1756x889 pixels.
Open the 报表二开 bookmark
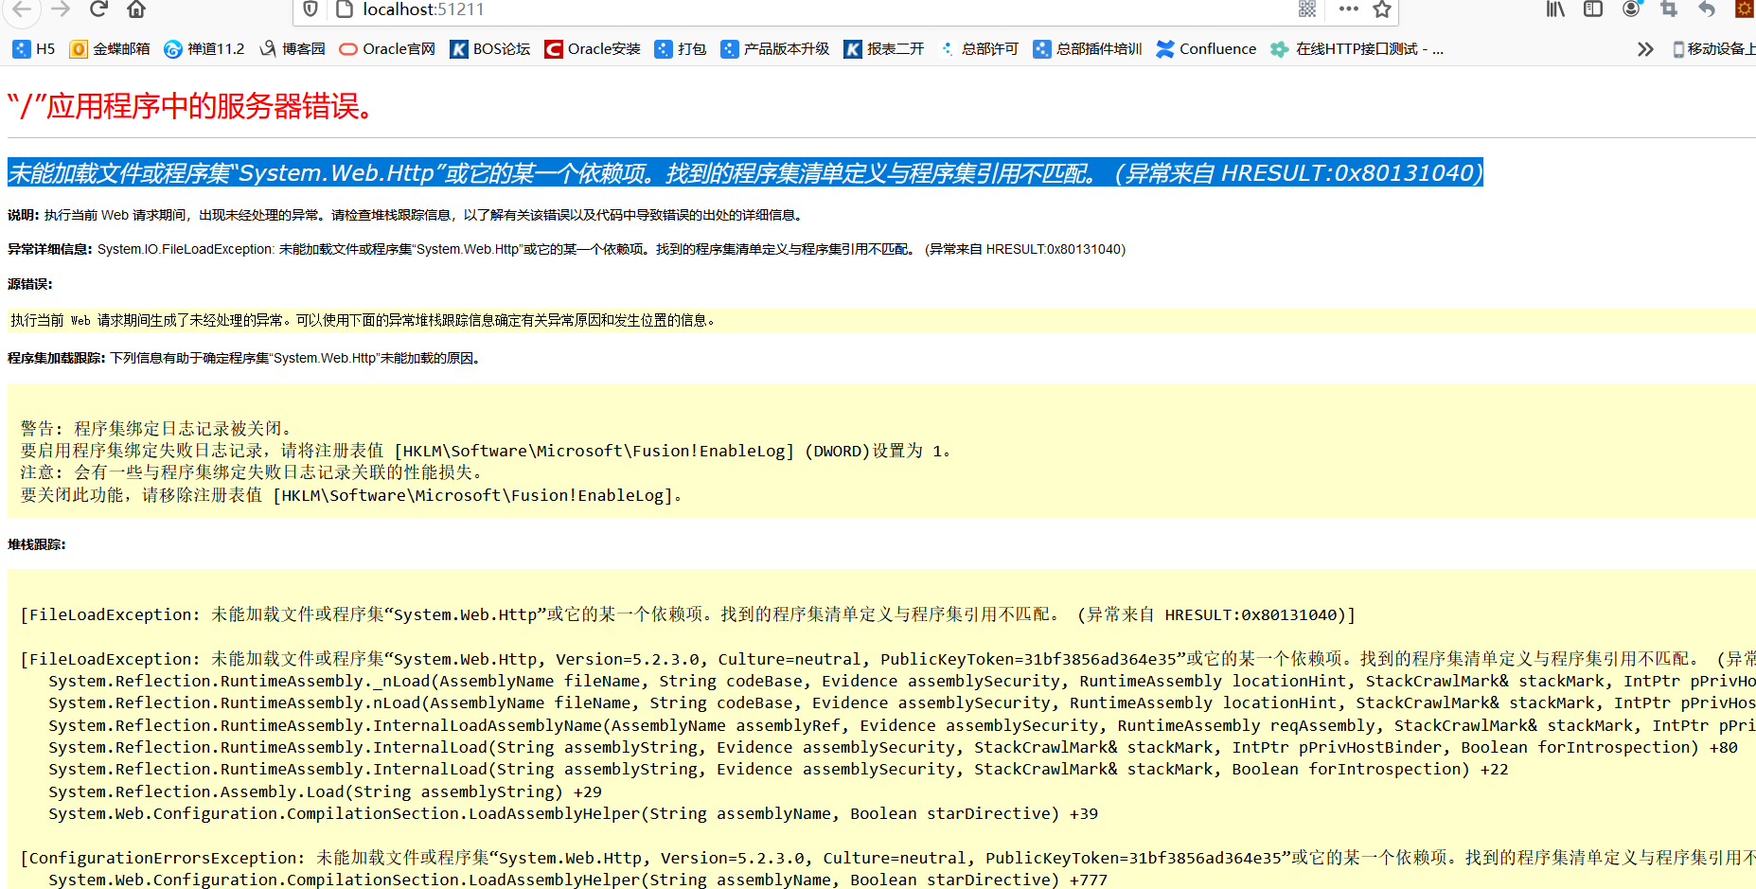883,49
